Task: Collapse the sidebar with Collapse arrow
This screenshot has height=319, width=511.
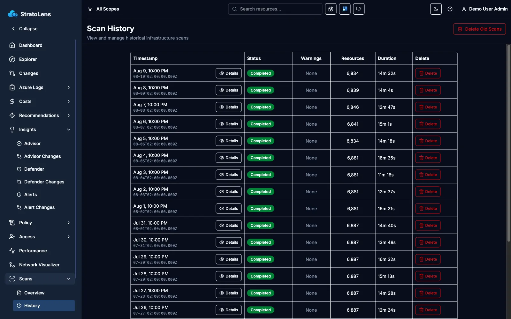Action: (x=25, y=29)
